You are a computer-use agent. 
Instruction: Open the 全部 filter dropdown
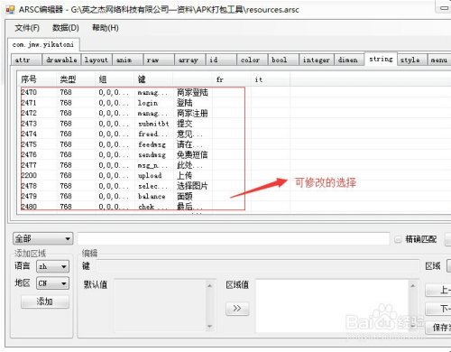pos(43,239)
